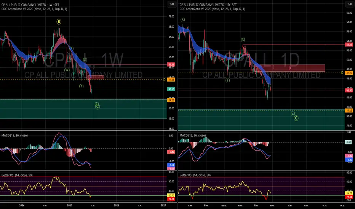This screenshot has width=355, height=209.
Task: Click the 2024 label on weekly time axis
Action: tap(22, 205)
